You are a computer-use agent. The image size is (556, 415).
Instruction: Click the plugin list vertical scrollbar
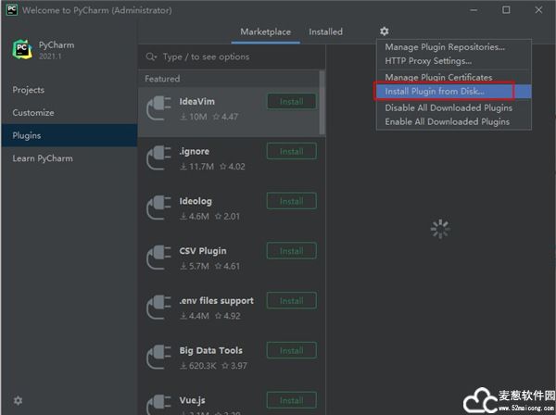pyautogui.click(x=322, y=102)
